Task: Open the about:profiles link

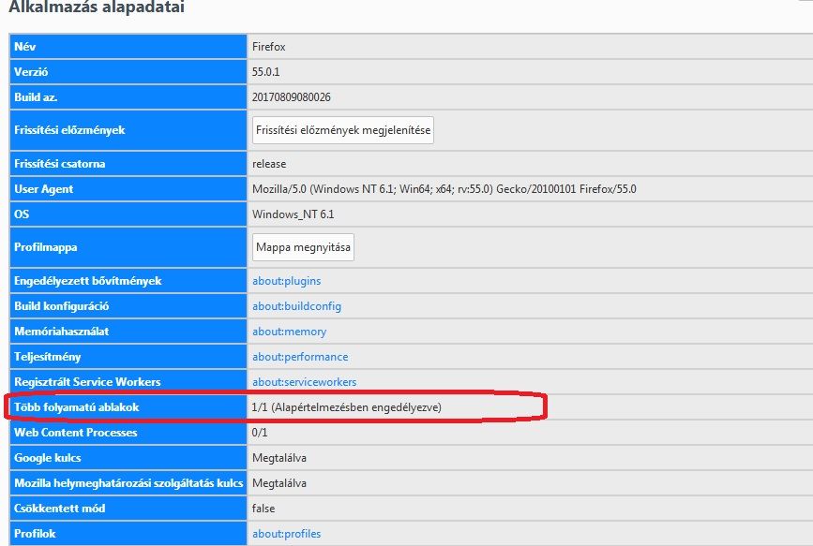Action: point(287,534)
